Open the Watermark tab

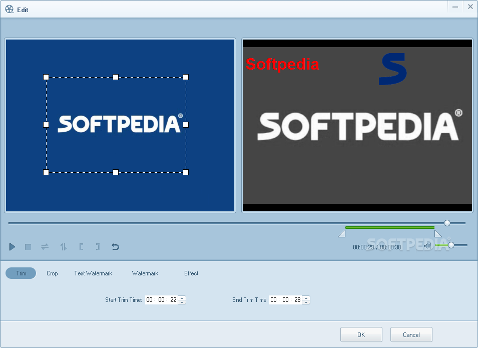point(145,273)
